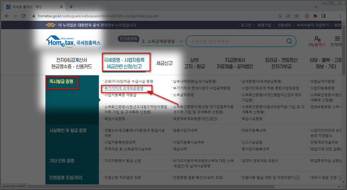Click the red extension icon in toolbar
Viewport: 347px width, 190px height.
(x=307, y=16)
